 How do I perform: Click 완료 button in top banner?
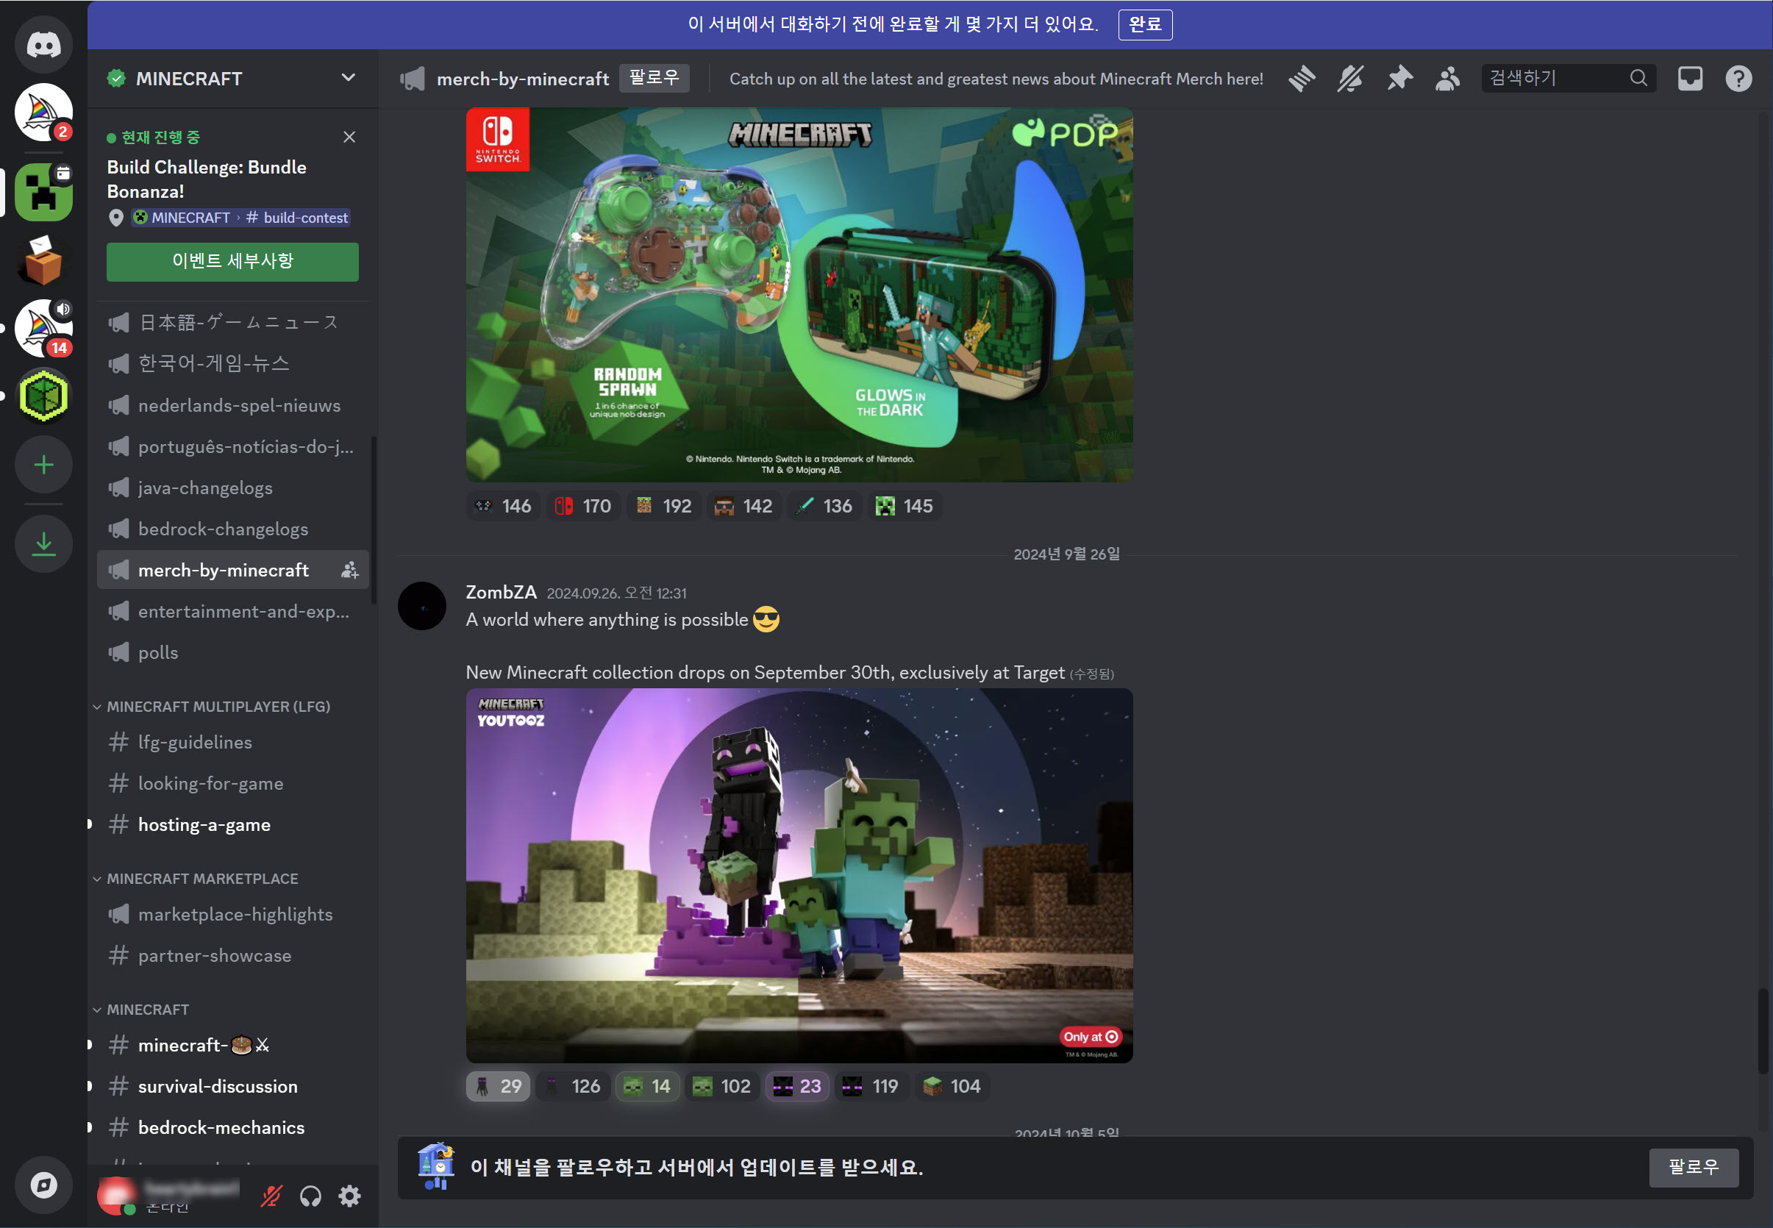point(1144,24)
